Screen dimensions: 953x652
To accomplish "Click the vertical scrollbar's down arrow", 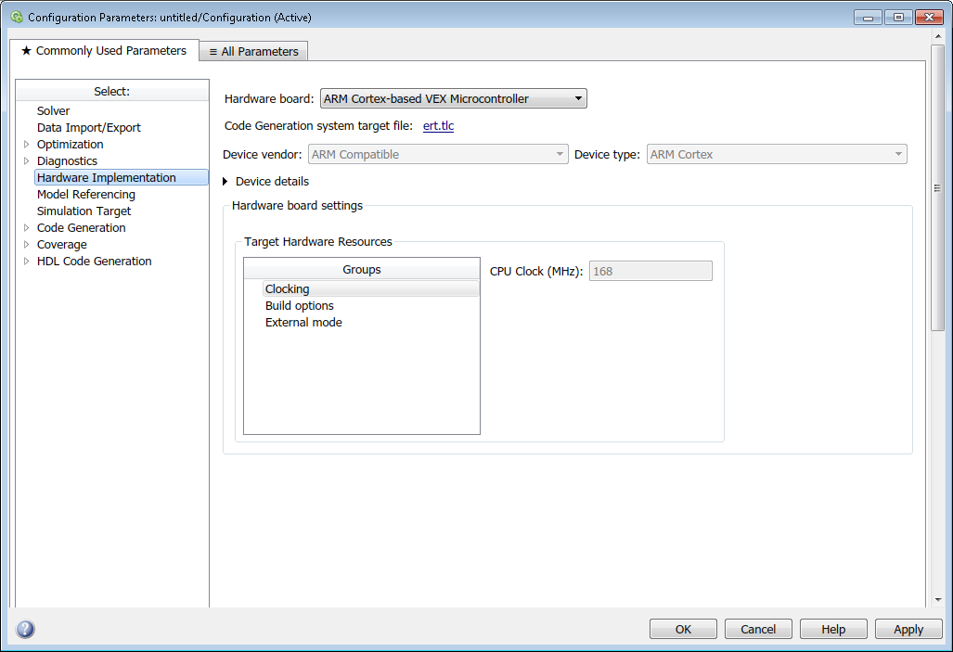I will (937, 600).
